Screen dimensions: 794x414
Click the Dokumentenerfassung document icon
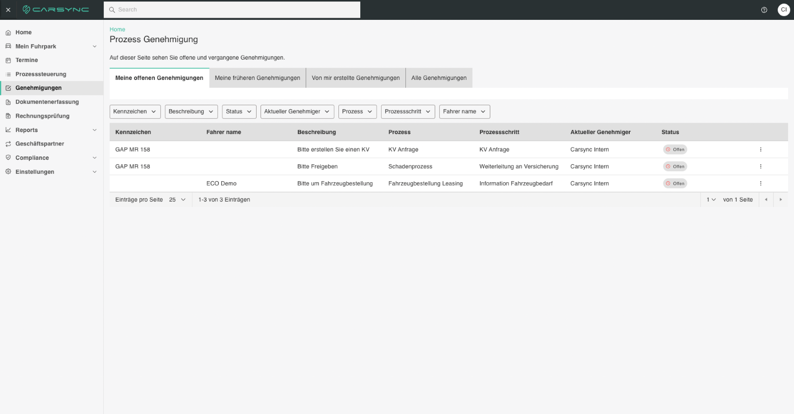[8, 102]
